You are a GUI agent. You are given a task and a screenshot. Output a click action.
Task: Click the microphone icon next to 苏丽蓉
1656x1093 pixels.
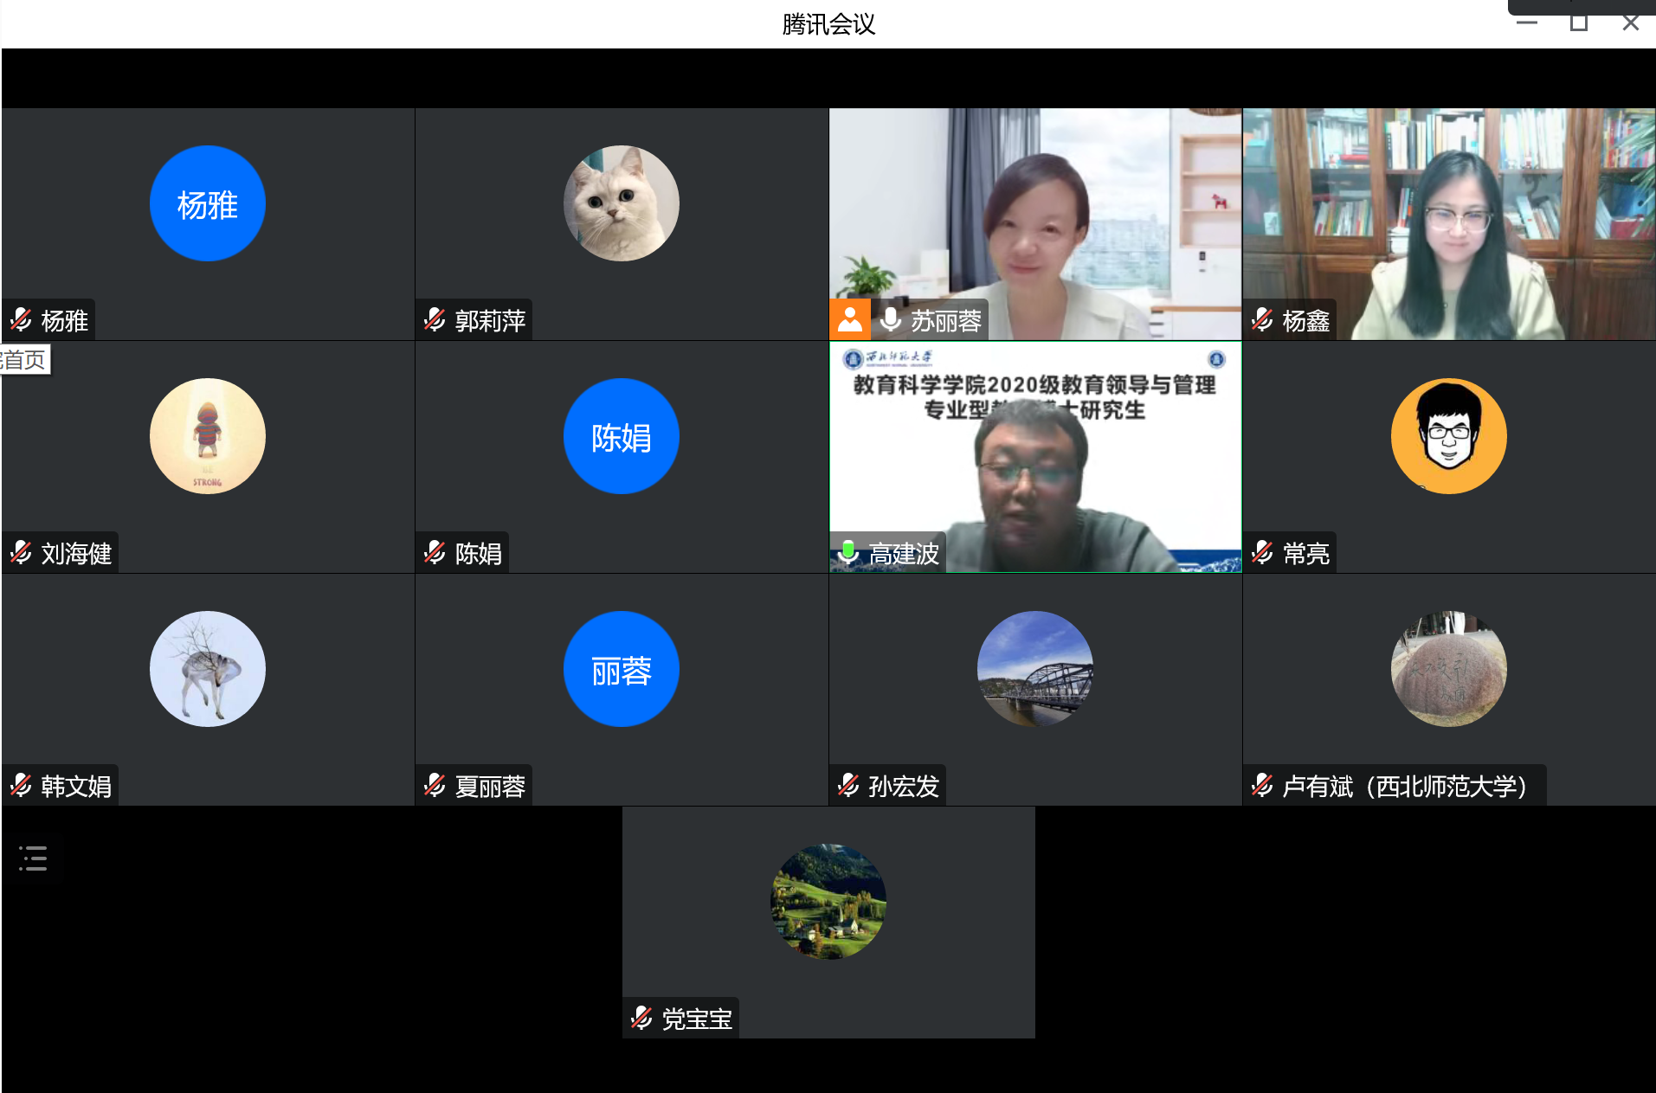click(x=890, y=320)
